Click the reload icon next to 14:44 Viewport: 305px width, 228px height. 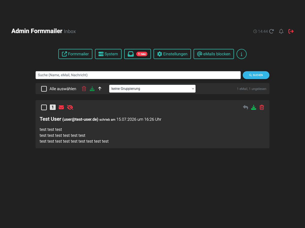271,31
